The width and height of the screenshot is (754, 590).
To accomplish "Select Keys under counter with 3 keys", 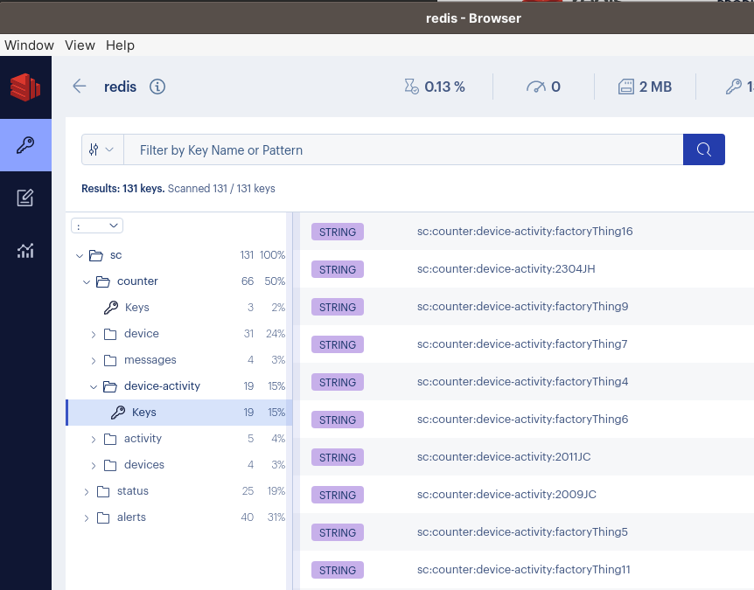I will (179, 308).
